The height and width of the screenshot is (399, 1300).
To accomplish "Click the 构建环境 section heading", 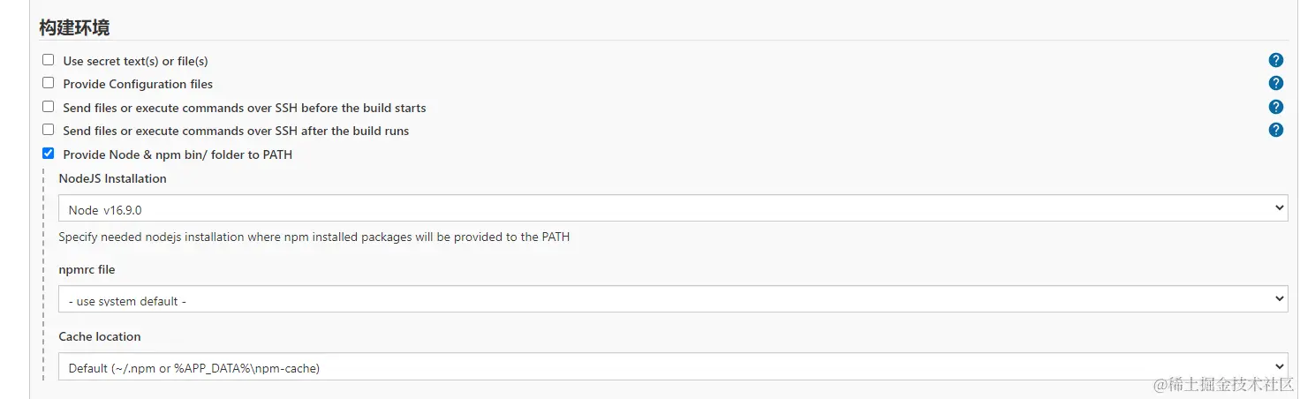I will point(74,27).
